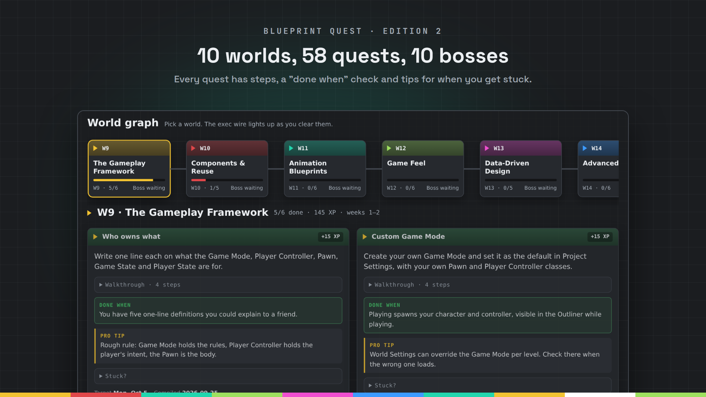Viewport: 706px width, 397px height.
Task: Click the red play arrow on W10
Action: point(193,148)
